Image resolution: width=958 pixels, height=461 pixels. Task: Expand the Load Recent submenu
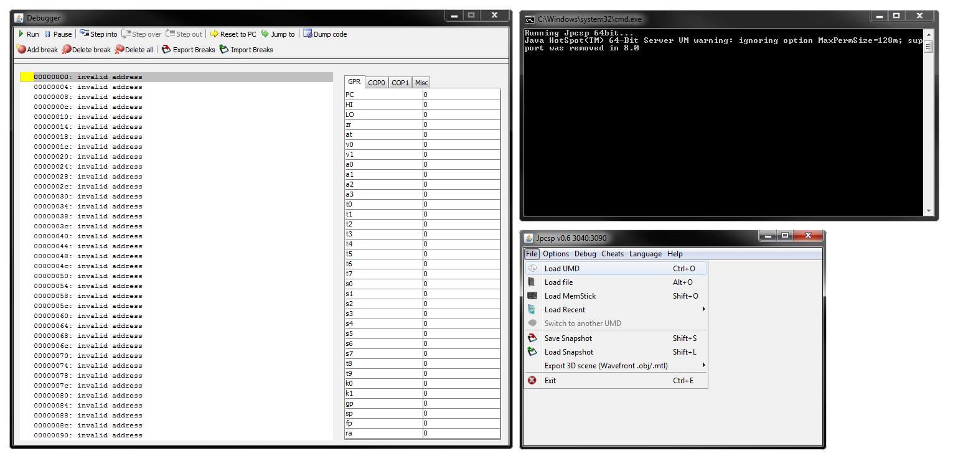[616, 310]
